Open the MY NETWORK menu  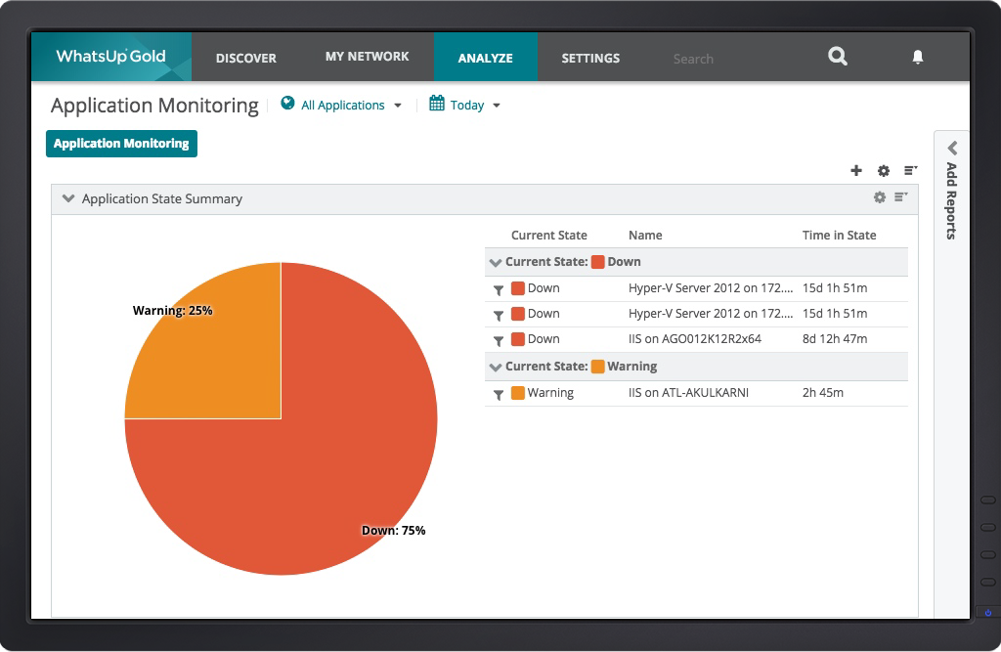point(368,57)
